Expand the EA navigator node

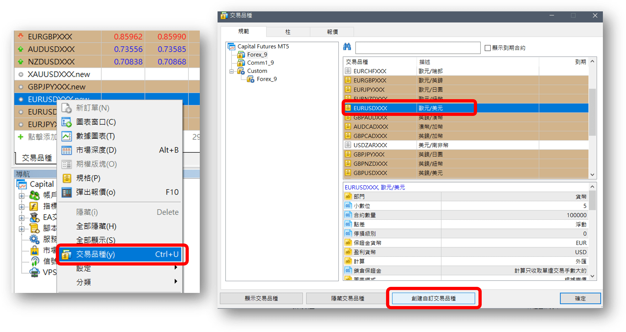[22, 218]
